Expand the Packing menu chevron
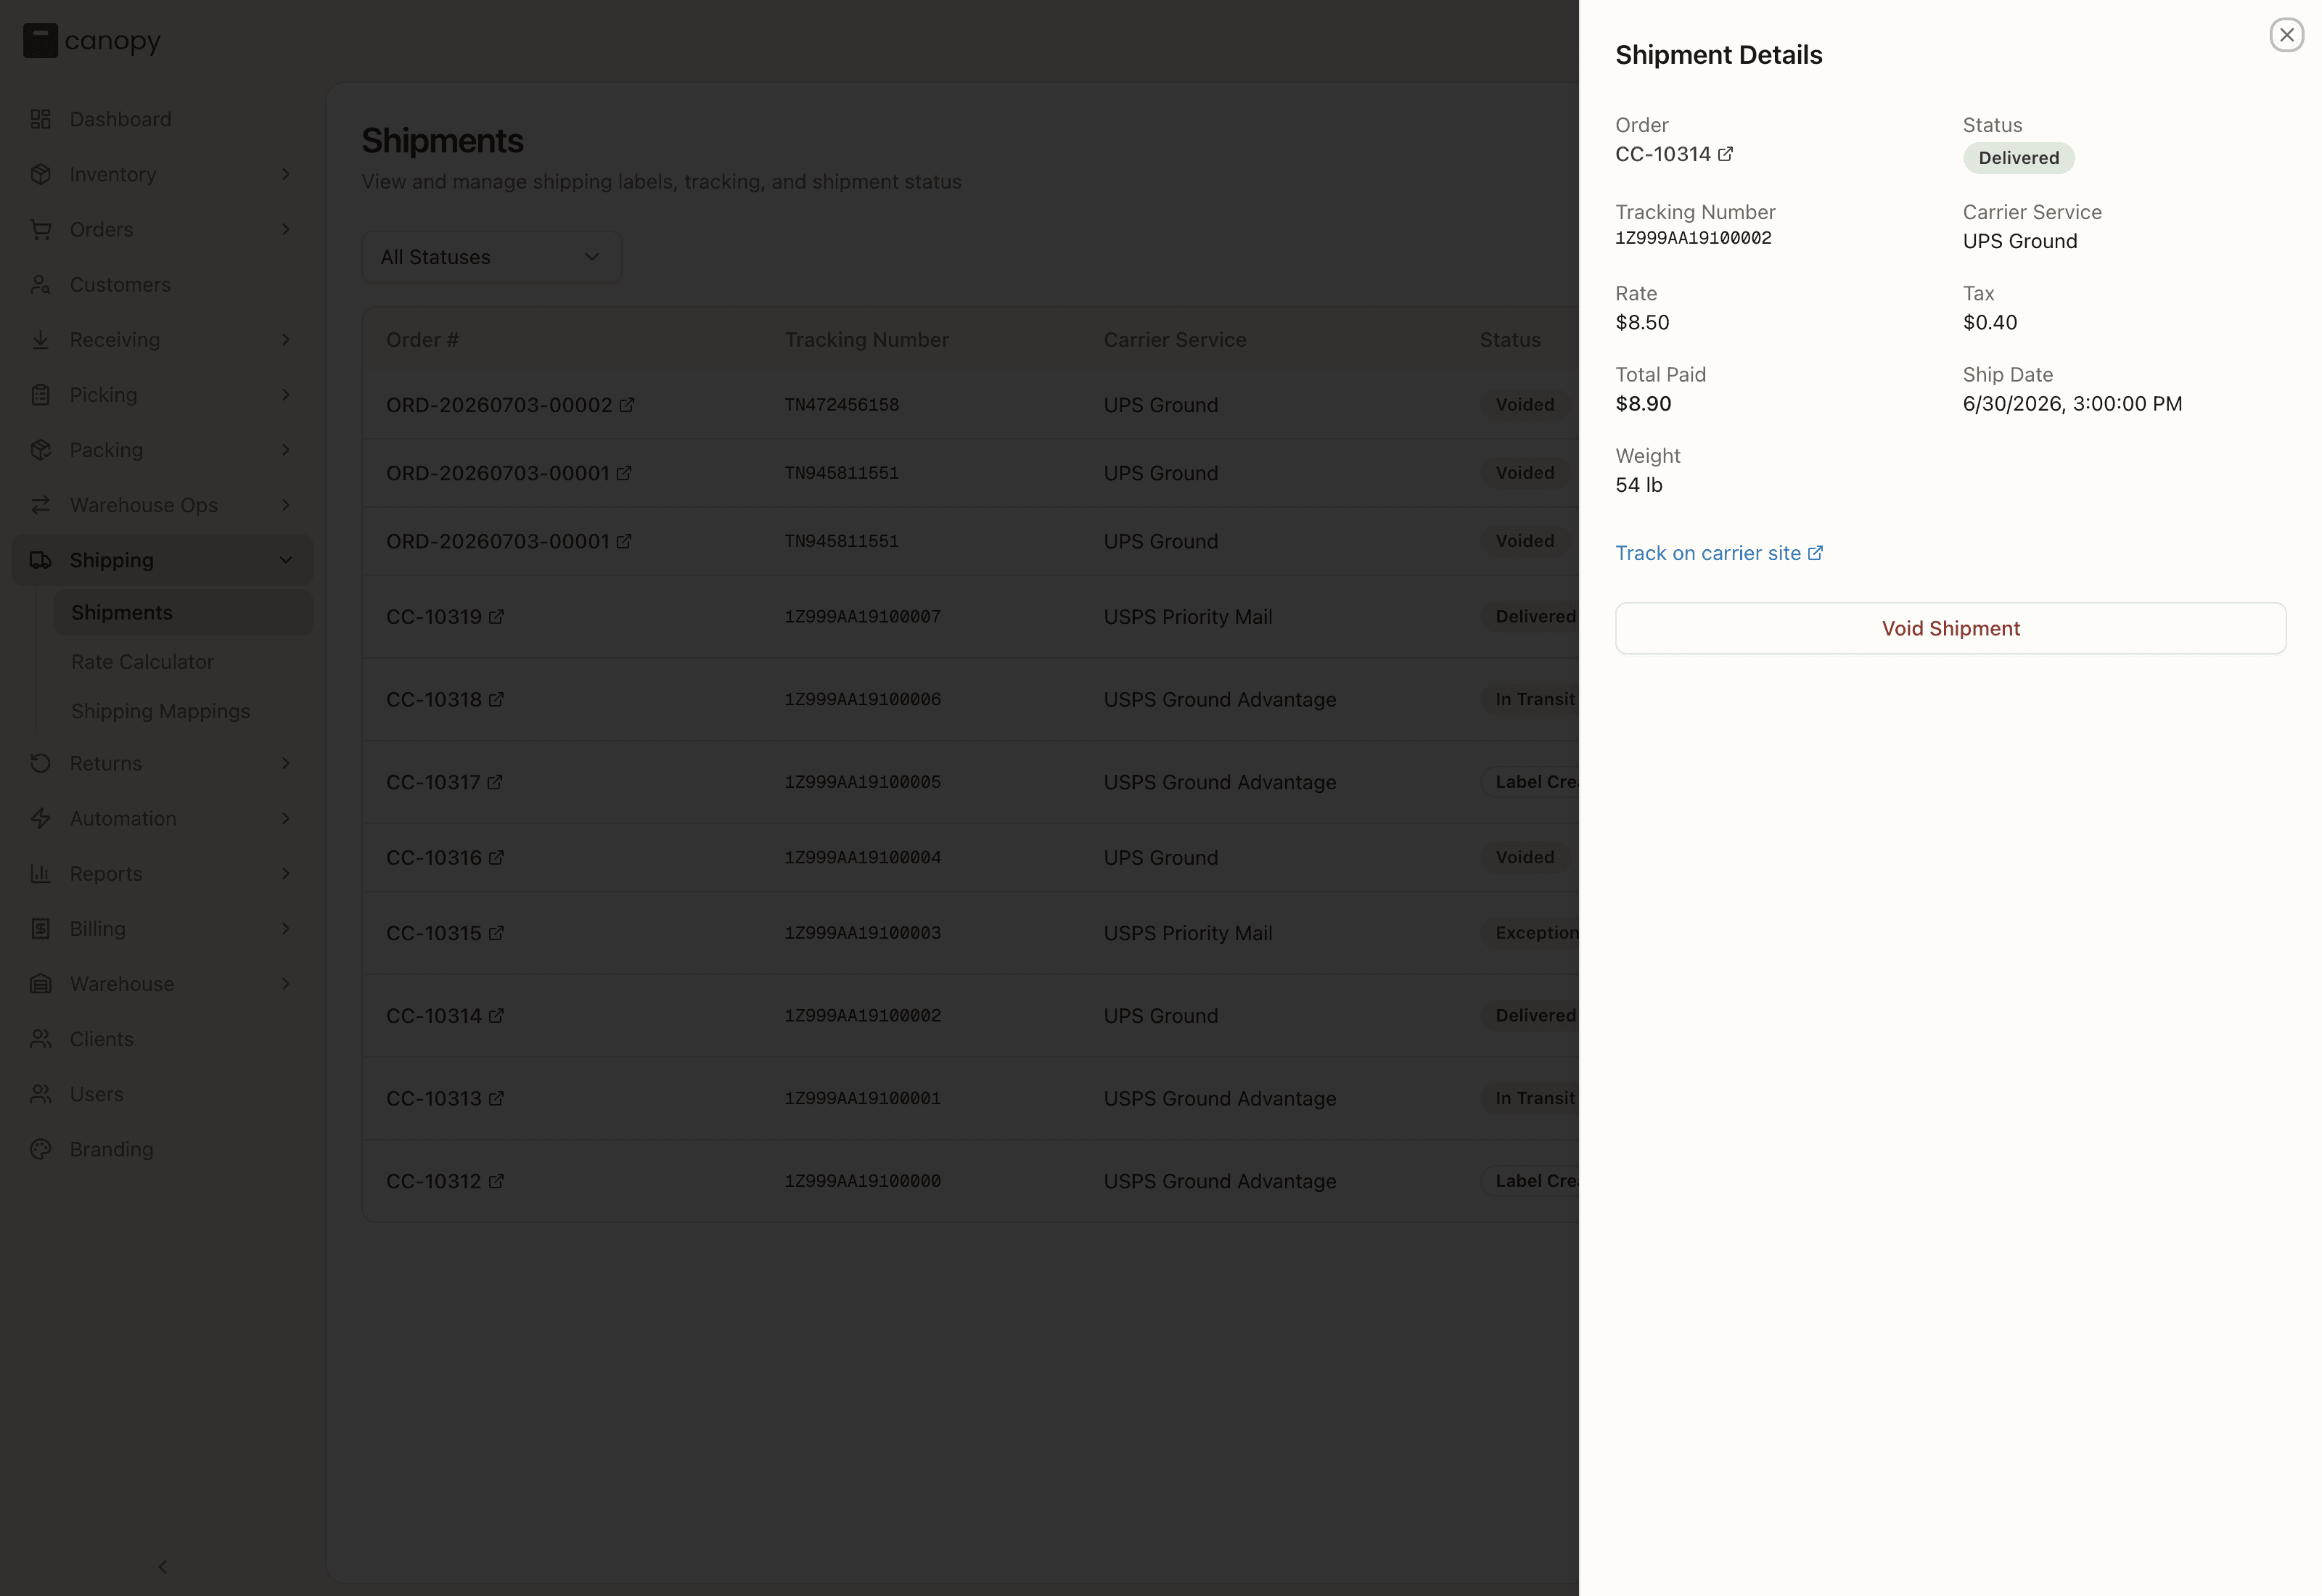Screen dimensions: 2322x1596 coord(286,450)
